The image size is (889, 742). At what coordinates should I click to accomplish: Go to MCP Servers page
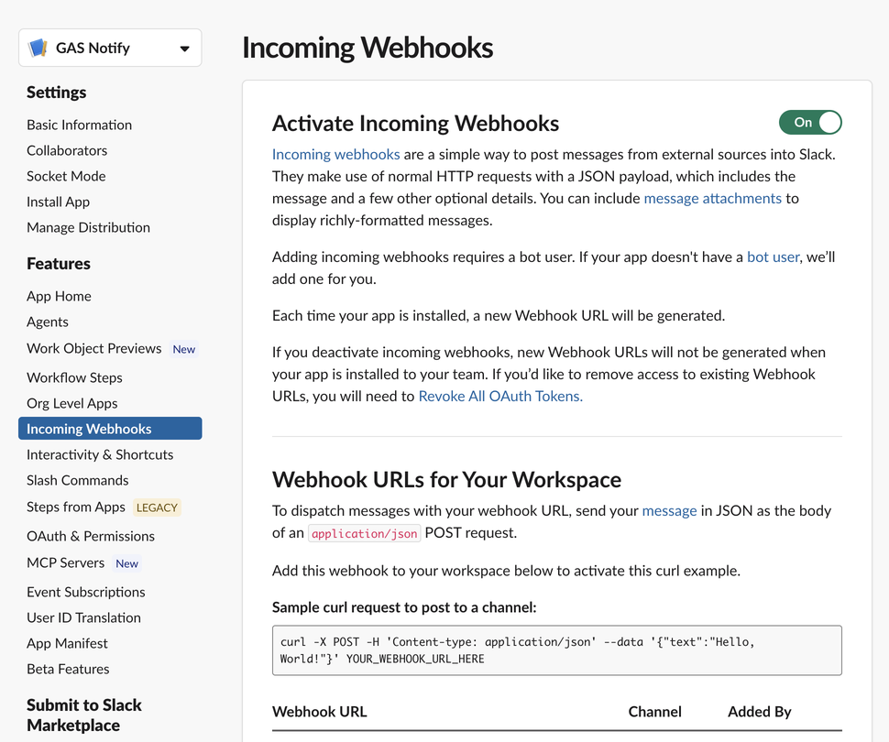66,562
